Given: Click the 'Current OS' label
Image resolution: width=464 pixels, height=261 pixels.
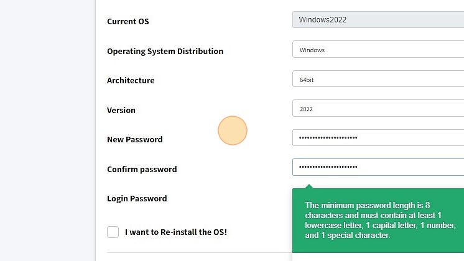Looking at the screenshot, I should pyautogui.click(x=128, y=21).
